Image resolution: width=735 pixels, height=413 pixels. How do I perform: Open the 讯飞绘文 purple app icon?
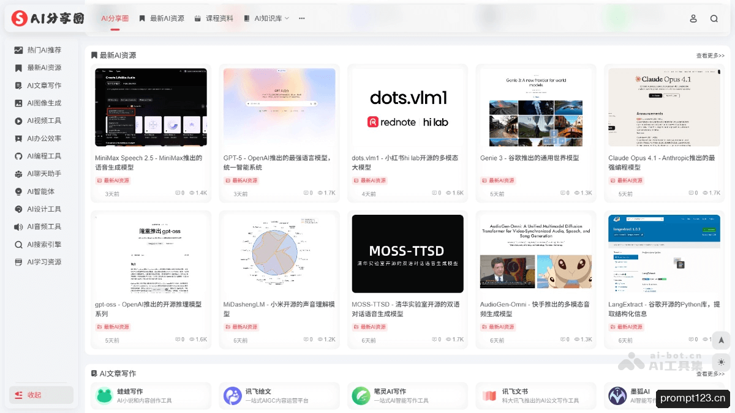pos(233,396)
